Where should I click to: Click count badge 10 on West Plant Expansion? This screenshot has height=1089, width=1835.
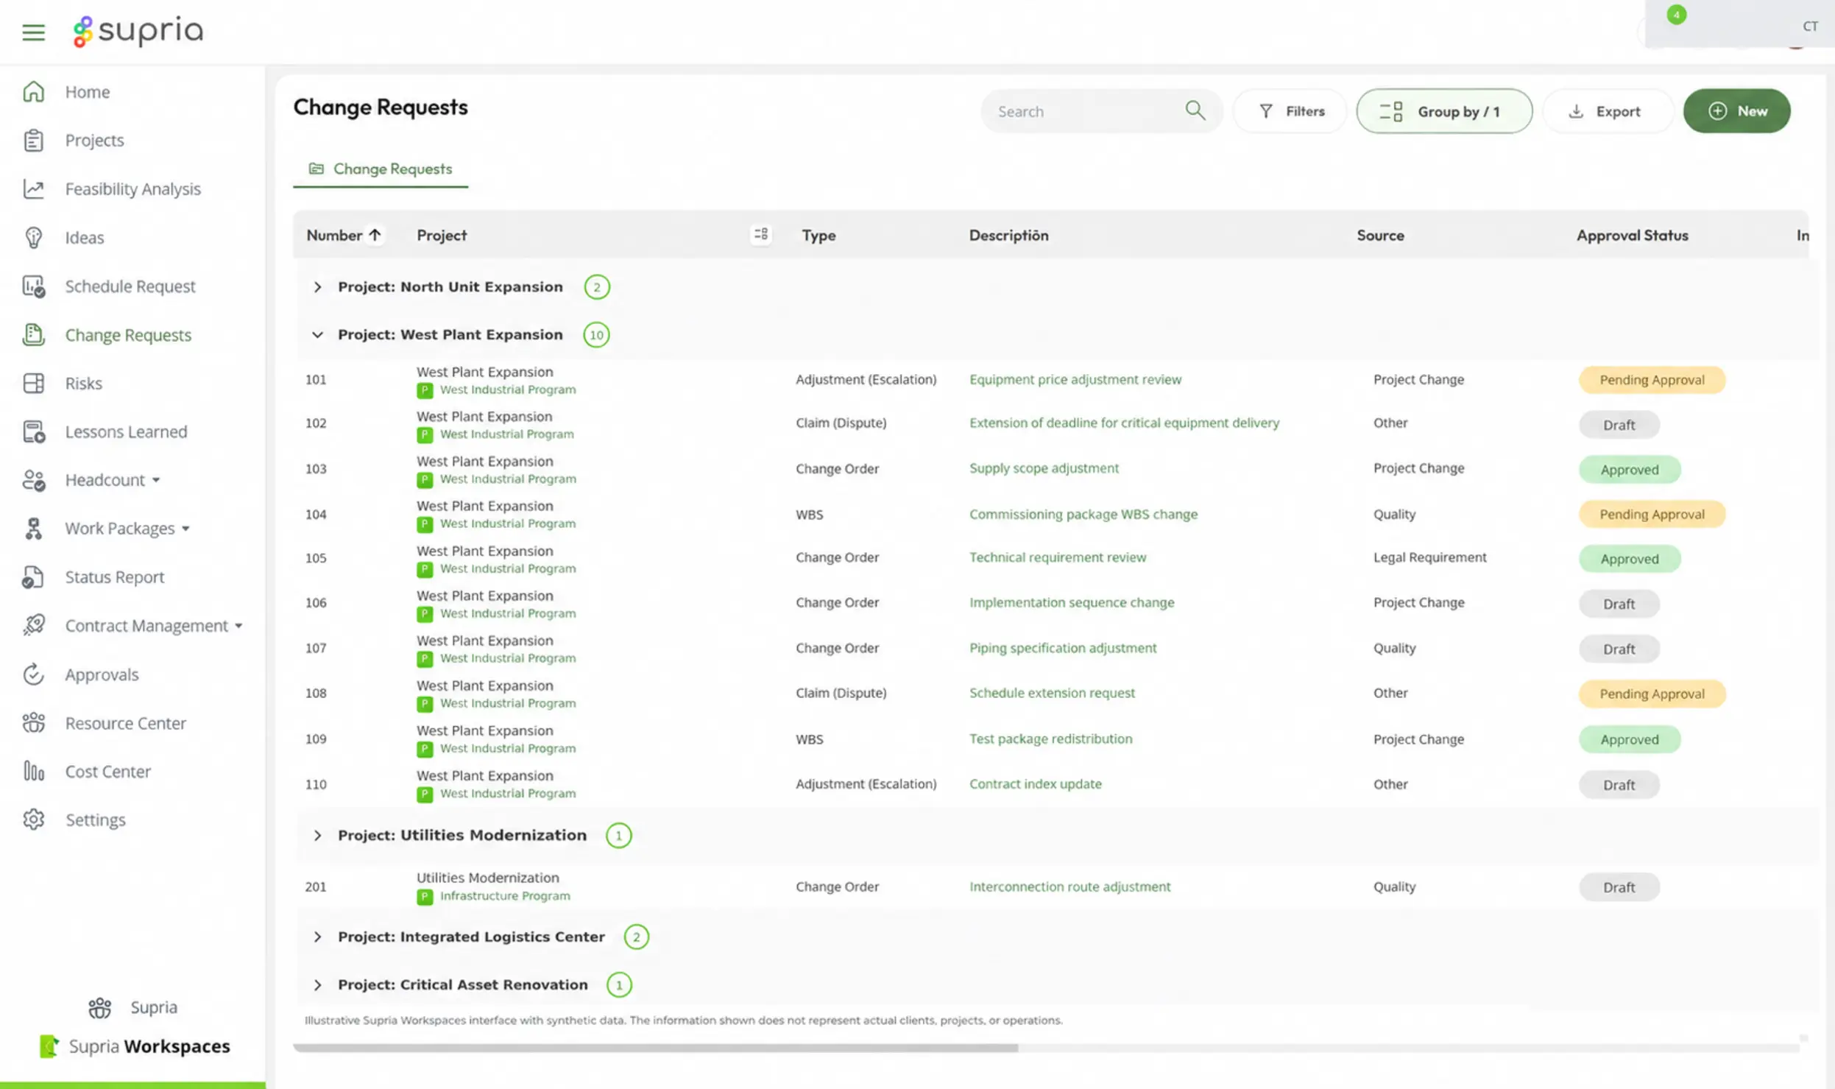click(x=595, y=335)
